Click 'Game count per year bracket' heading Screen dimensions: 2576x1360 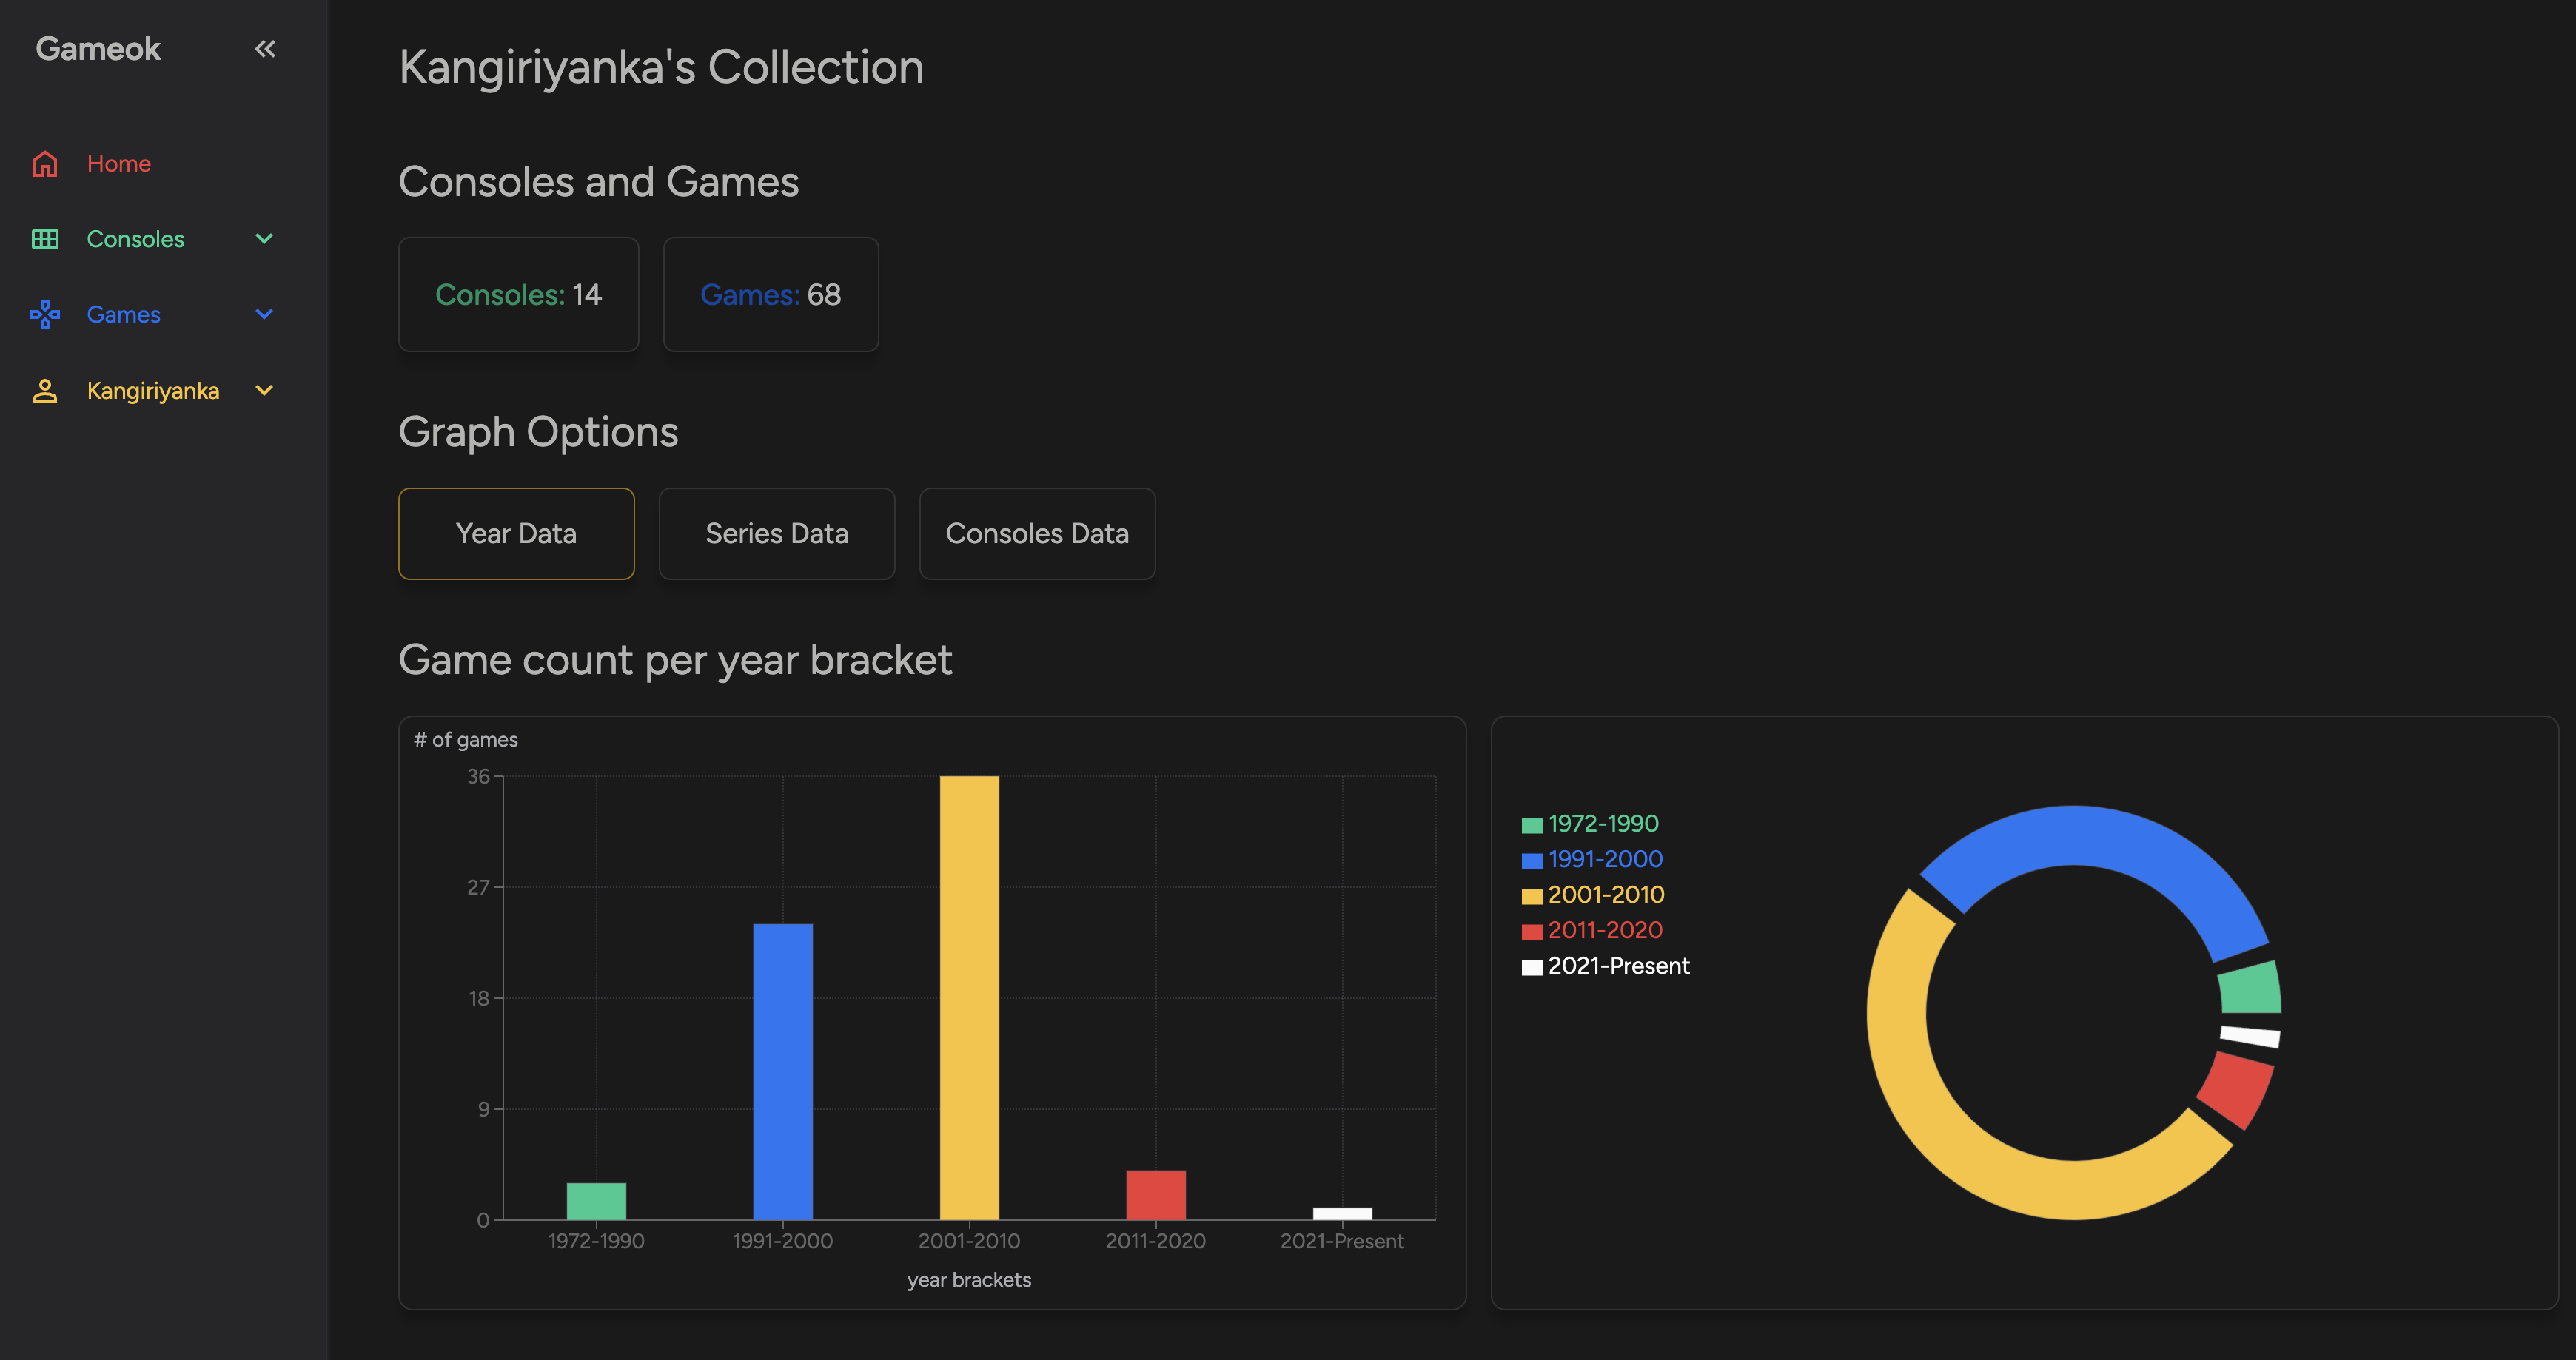675,661
